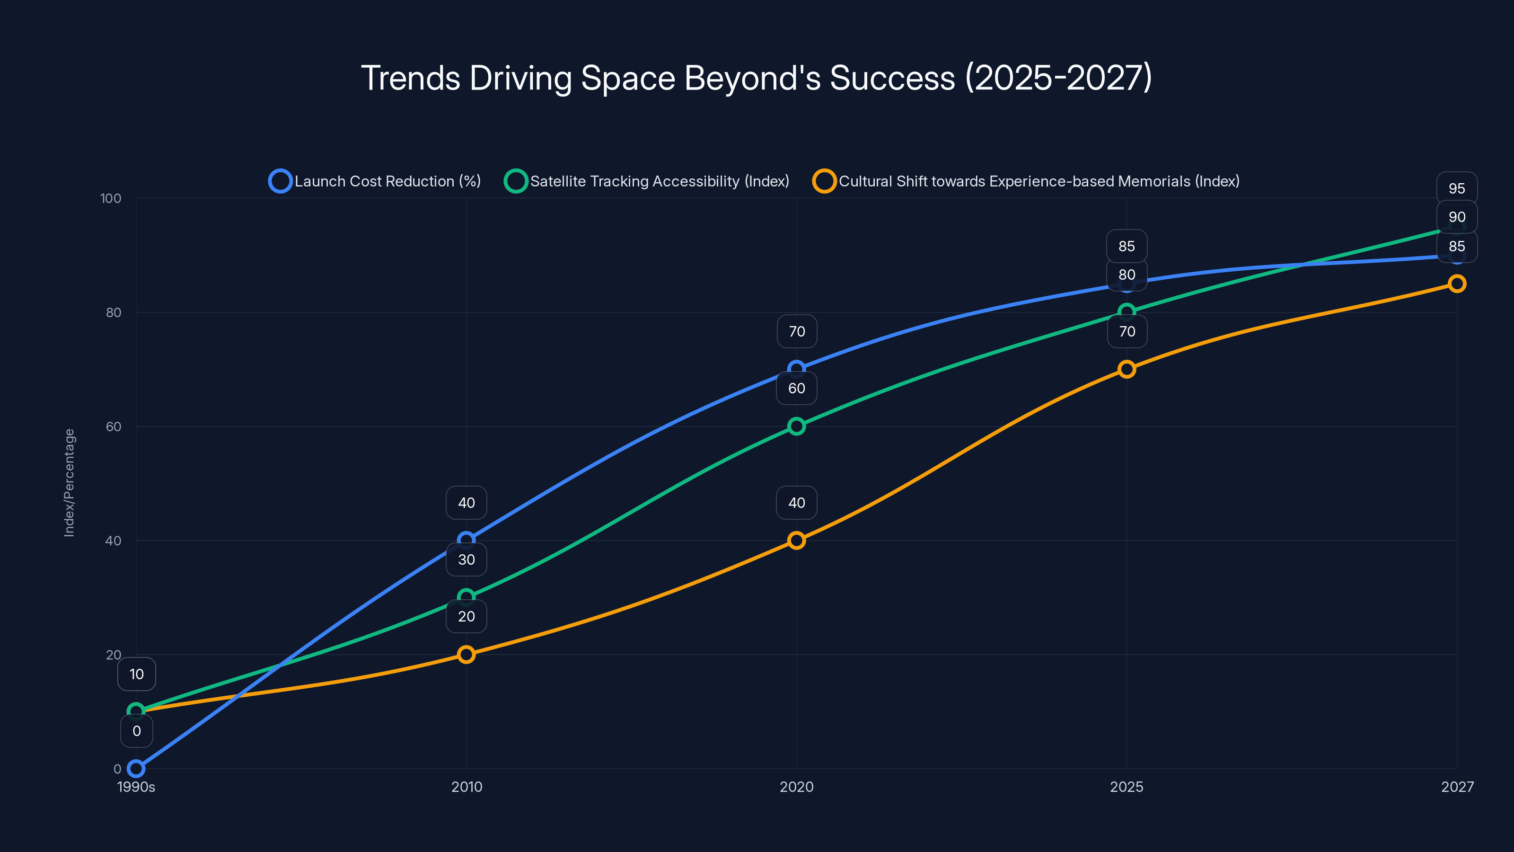This screenshot has width=1514, height=852.
Task: Click the value label 20 at 2010
Action: pos(466,616)
